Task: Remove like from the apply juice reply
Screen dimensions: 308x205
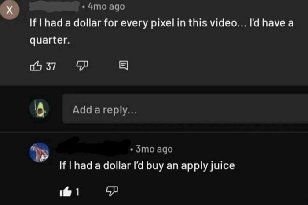Action: point(66,191)
